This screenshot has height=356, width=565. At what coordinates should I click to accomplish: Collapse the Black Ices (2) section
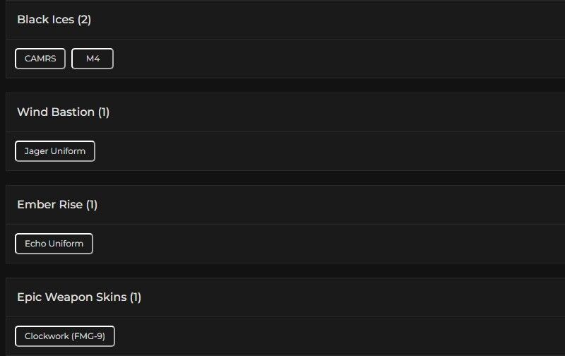pos(282,20)
